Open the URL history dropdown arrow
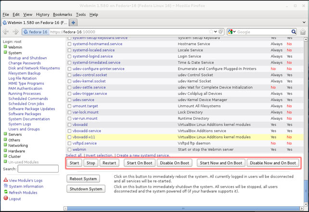This screenshot has width=309, height=212. [x=216, y=32]
